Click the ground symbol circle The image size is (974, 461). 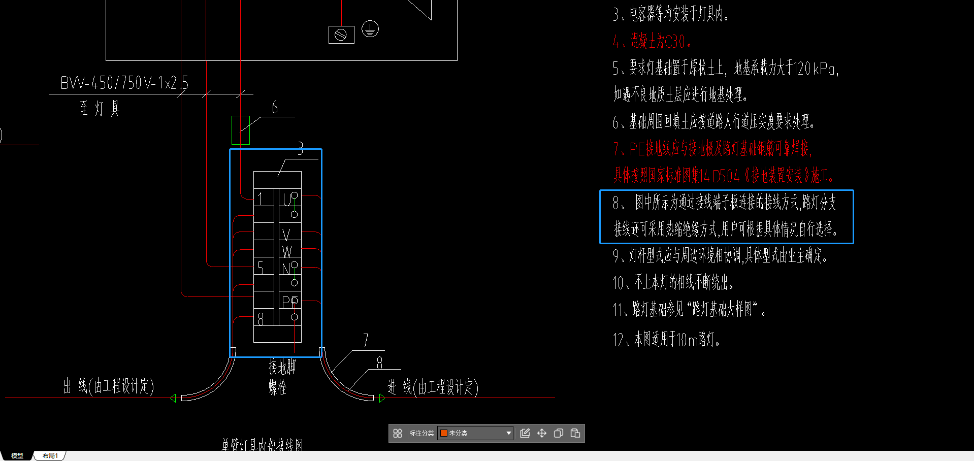pyautogui.click(x=370, y=29)
